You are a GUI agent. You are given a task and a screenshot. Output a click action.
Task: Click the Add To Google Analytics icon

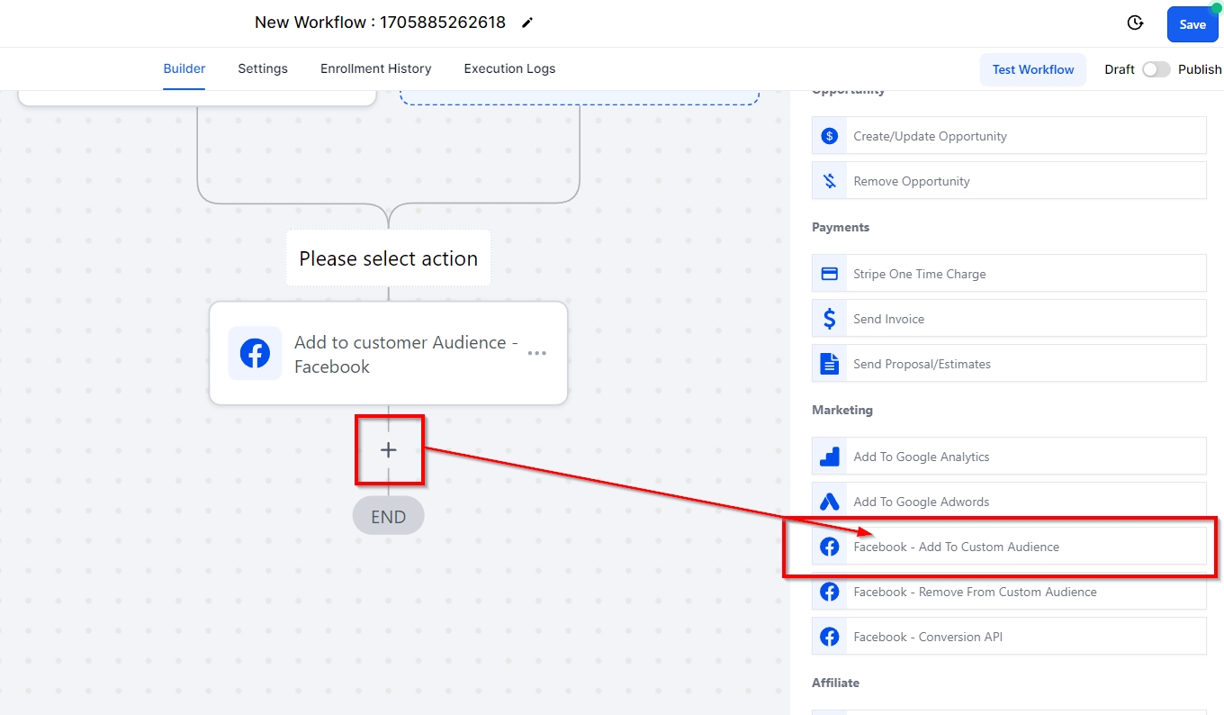coord(829,457)
